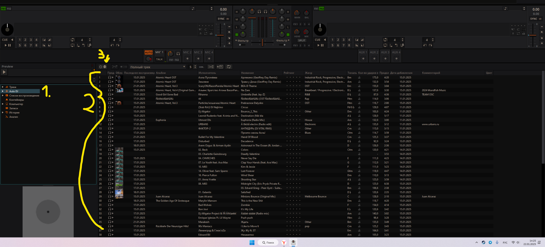Toggle the beatloop icon on left deck
The width and height of the screenshot is (545, 247).
click(73, 40)
